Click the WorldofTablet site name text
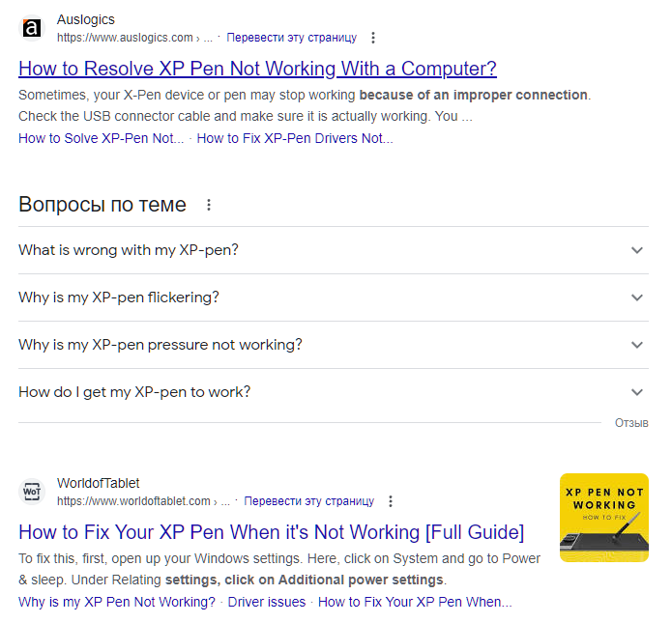Image resolution: width=672 pixels, height=623 pixels. [99, 483]
